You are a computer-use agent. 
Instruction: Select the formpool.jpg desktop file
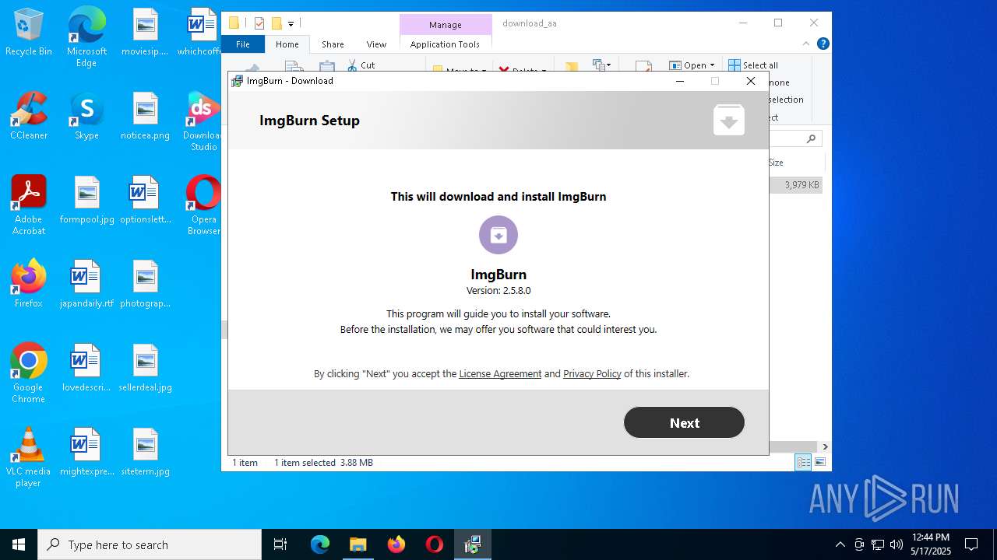point(86,201)
